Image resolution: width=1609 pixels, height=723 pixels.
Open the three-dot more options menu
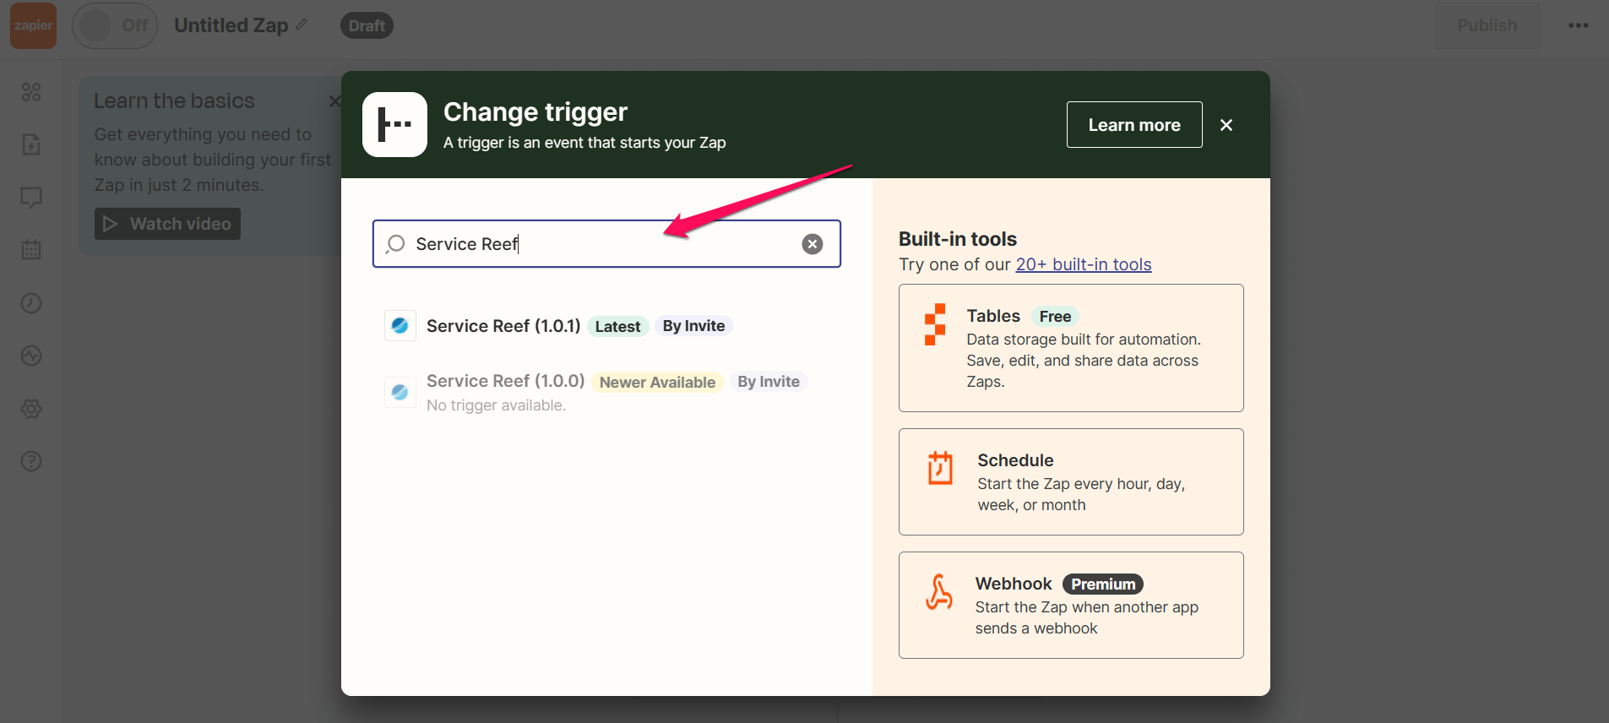[x=1578, y=25]
